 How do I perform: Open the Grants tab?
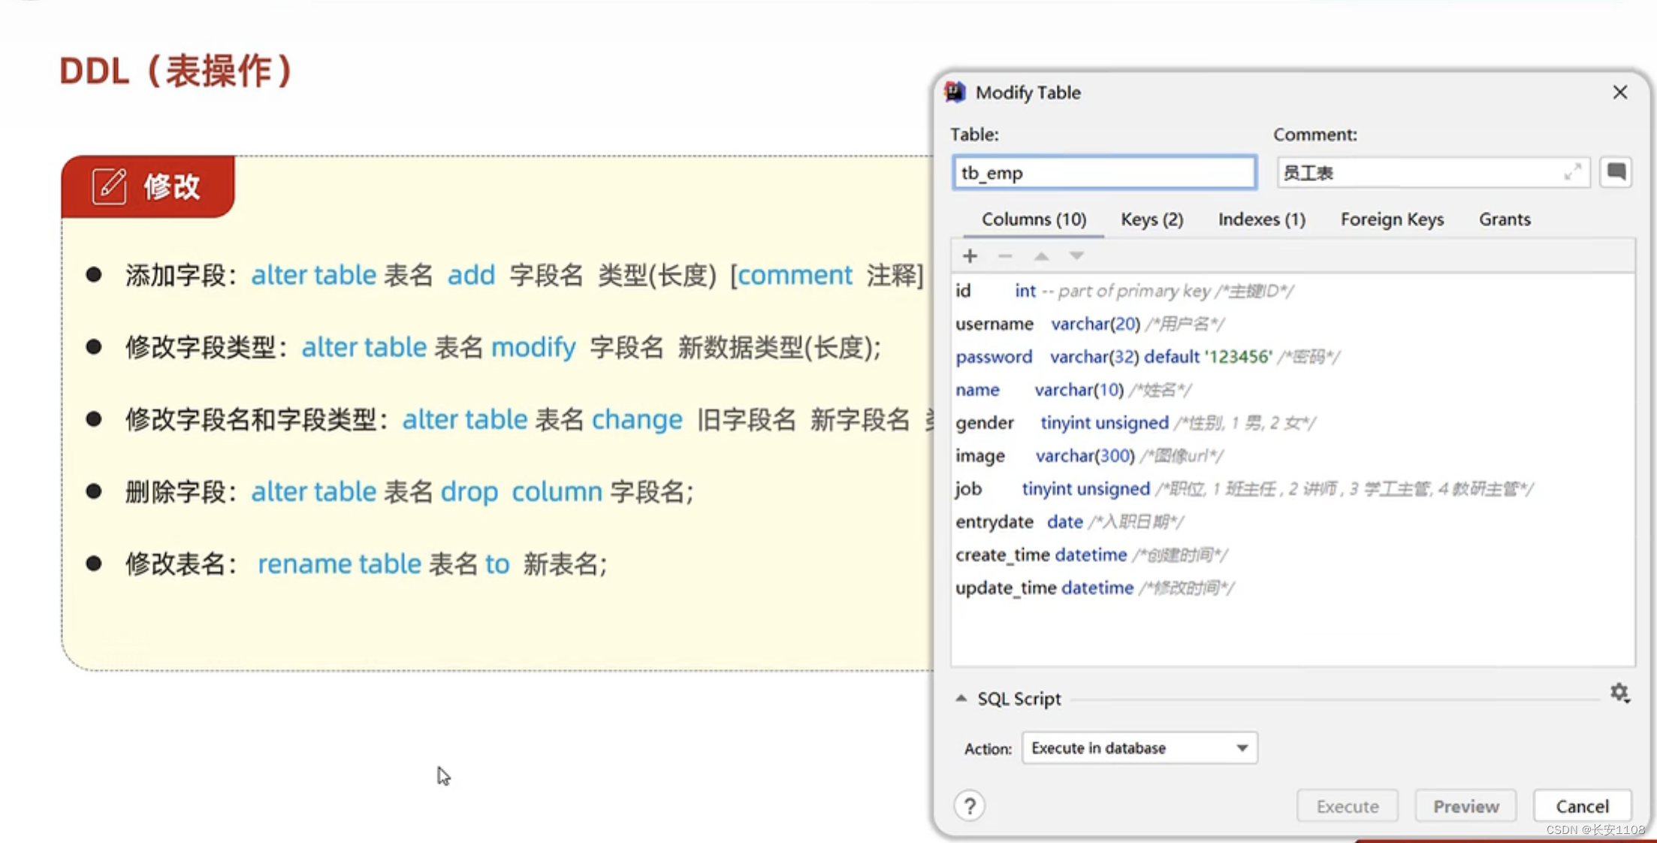pos(1505,219)
